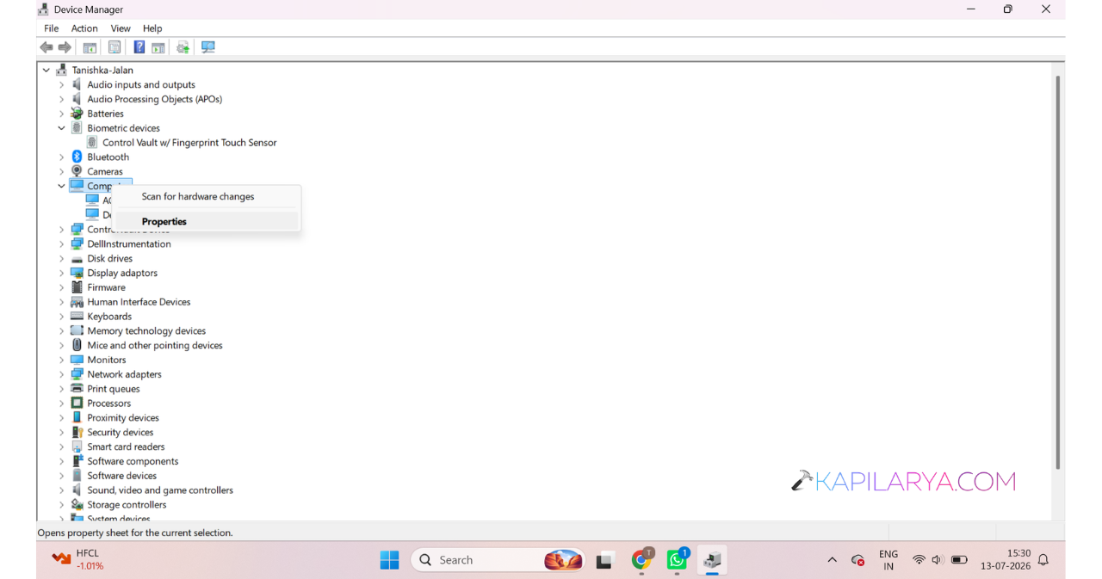This screenshot has height=579, width=1102.
Task: Click the Disk drives icon
Action: click(x=77, y=258)
